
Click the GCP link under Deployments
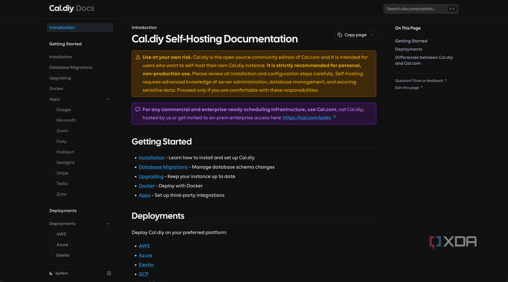tap(144, 274)
